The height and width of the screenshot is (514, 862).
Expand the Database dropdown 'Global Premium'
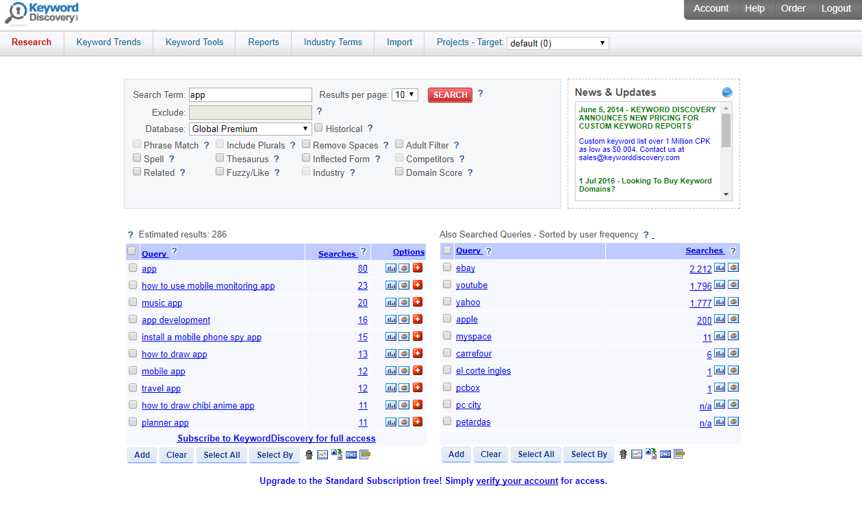250,129
